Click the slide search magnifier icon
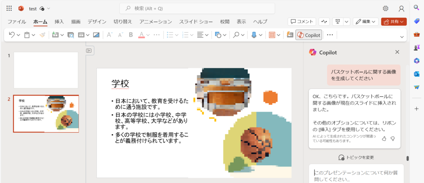Screen dimensions: 424x183 tap(70, 35)
